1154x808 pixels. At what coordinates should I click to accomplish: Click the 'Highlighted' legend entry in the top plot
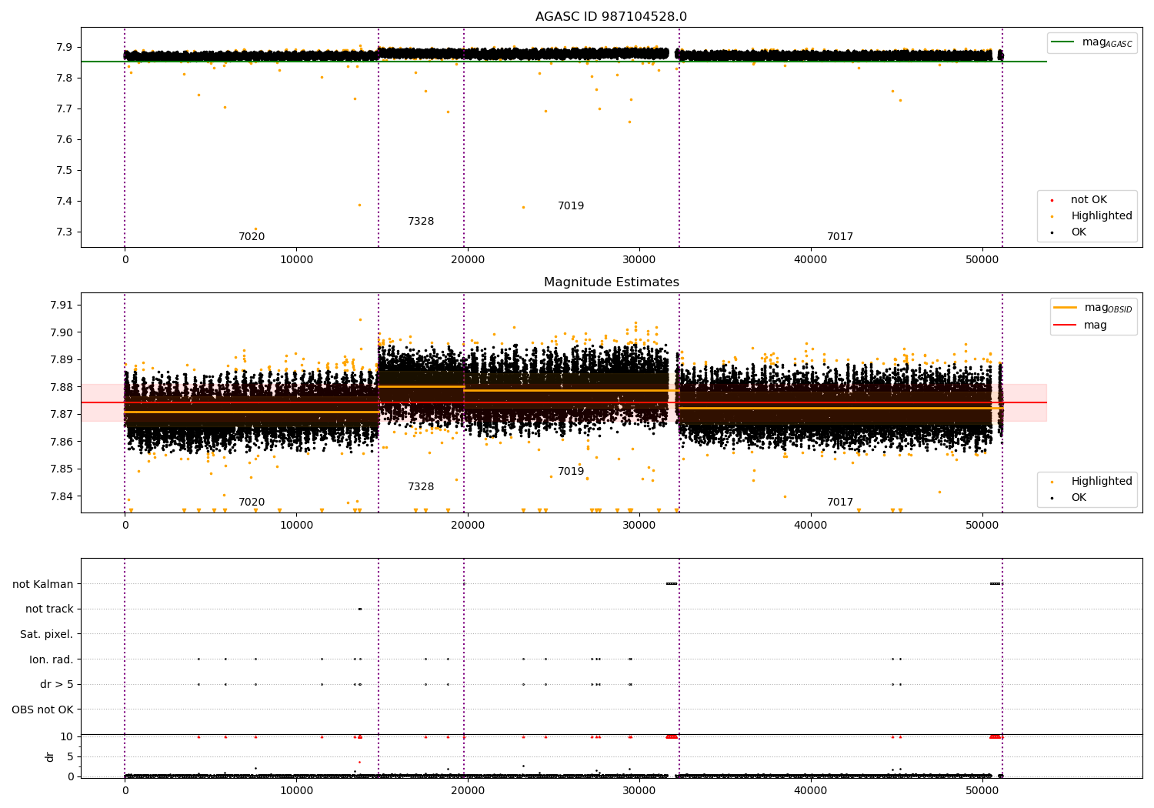[1092, 216]
